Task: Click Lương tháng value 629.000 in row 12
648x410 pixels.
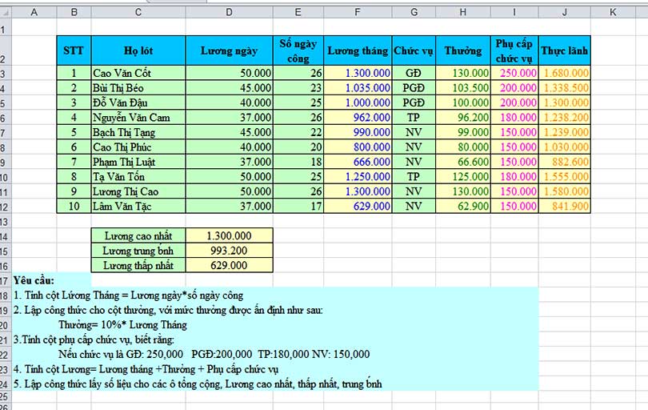Action: [x=358, y=206]
